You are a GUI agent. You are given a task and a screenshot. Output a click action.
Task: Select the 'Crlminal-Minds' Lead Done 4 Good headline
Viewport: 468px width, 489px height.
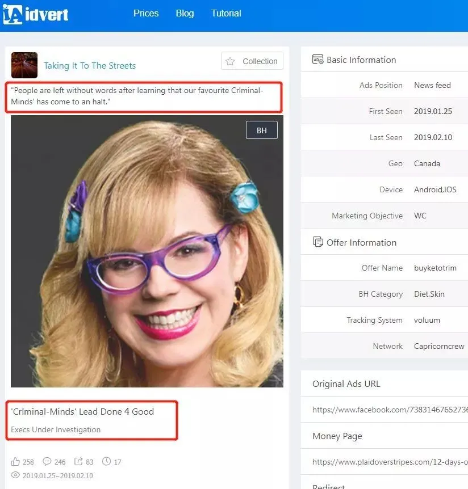coord(82,412)
